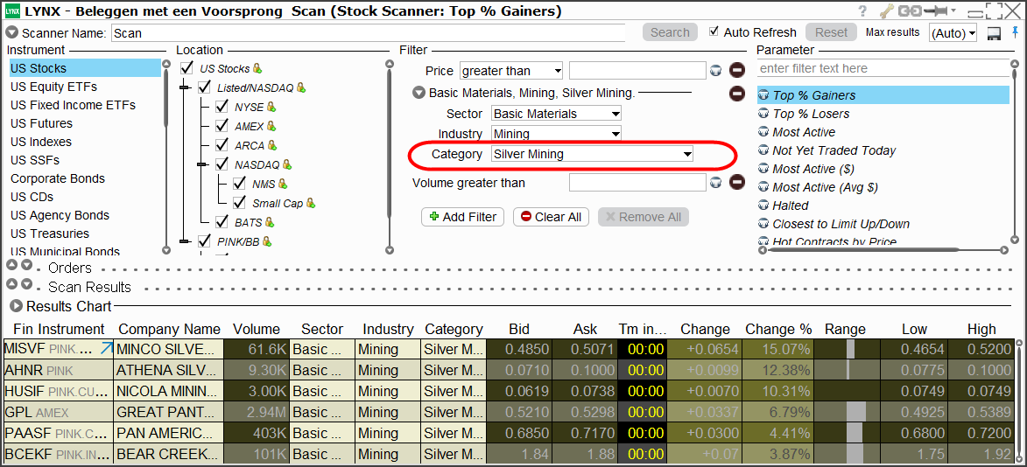The image size is (1027, 467).
Task: Uncheck the PINK/BB checkbox
Action: point(204,241)
